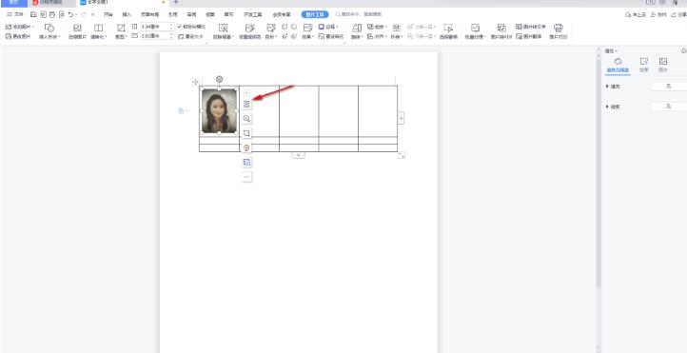
Task: Click the picture width input field
Action: 157,36
